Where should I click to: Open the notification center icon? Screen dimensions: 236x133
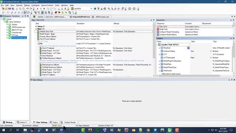pyautogui.click(x=231, y=130)
